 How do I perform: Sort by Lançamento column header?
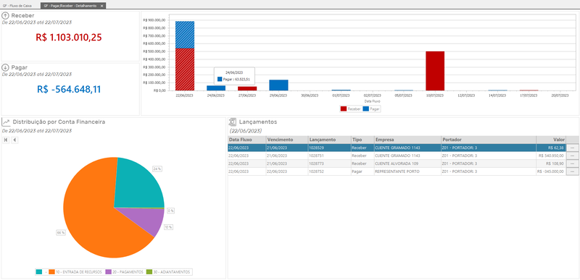[330, 140]
